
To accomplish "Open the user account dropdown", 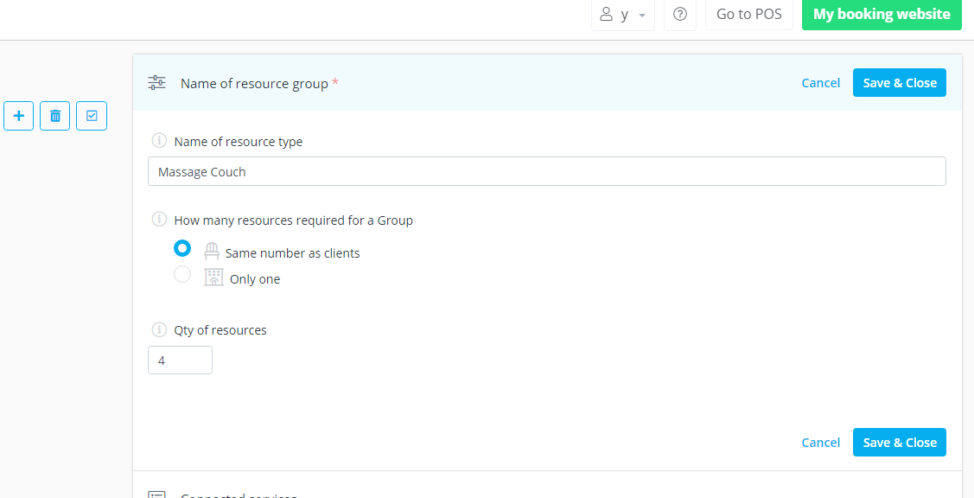I will click(623, 15).
